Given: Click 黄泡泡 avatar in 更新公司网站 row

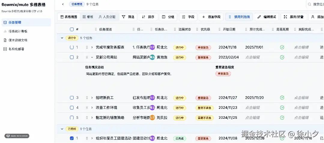Looking at the screenshot, I should (x=152, y=57).
